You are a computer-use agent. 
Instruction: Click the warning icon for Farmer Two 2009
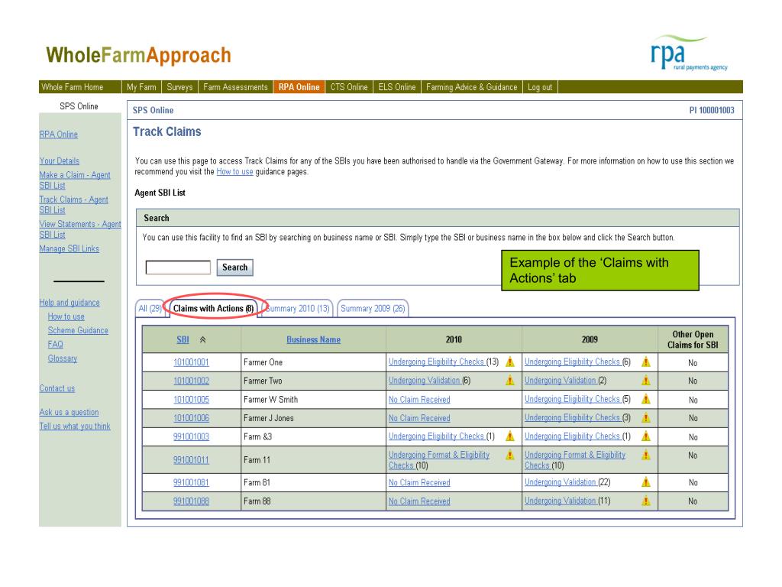pos(646,381)
